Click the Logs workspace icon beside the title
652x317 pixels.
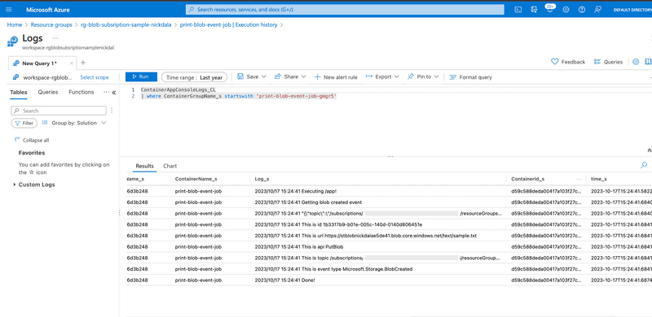[12, 41]
